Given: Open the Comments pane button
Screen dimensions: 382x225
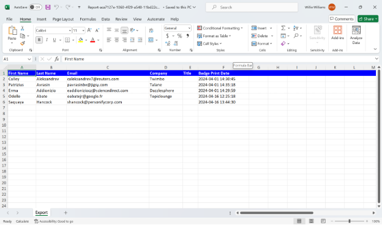Looking at the screenshot, I should tap(342, 19).
